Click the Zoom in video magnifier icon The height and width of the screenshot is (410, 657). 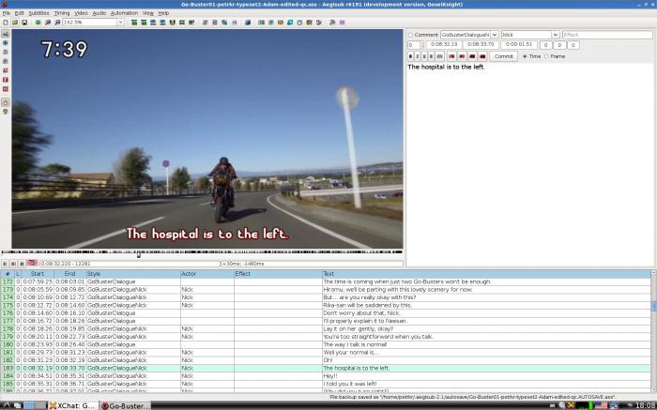(x=48, y=23)
